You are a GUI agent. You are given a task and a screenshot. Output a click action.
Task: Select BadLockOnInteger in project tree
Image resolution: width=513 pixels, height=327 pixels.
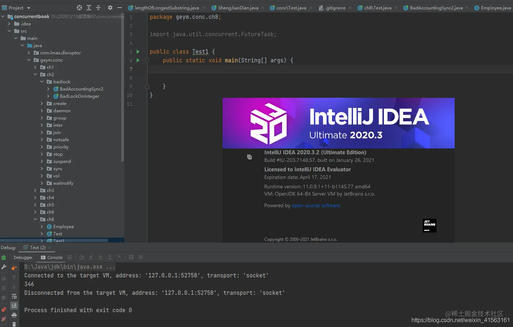click(79, 96)
